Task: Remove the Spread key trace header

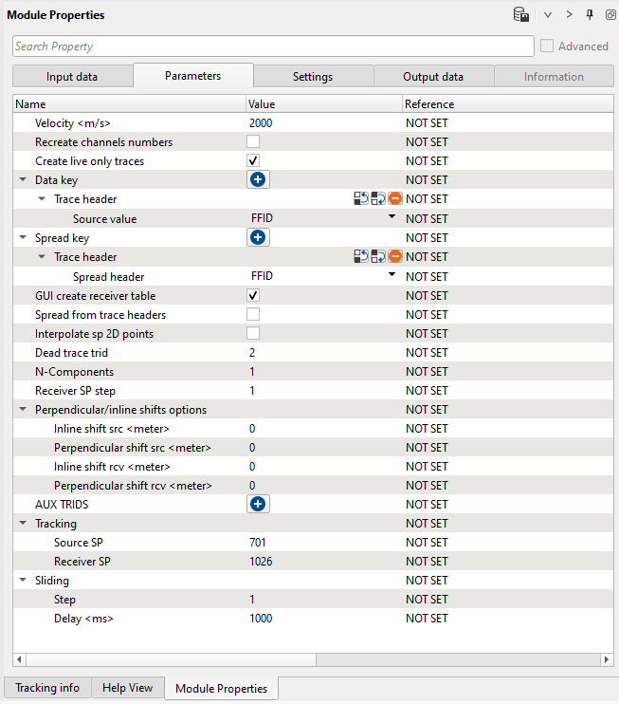Action: (395, 256)
